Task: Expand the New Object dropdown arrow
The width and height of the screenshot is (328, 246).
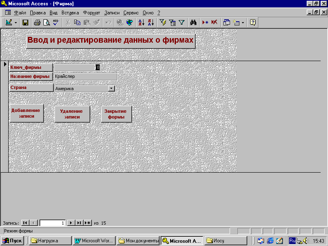Action: tap(243, 23)
